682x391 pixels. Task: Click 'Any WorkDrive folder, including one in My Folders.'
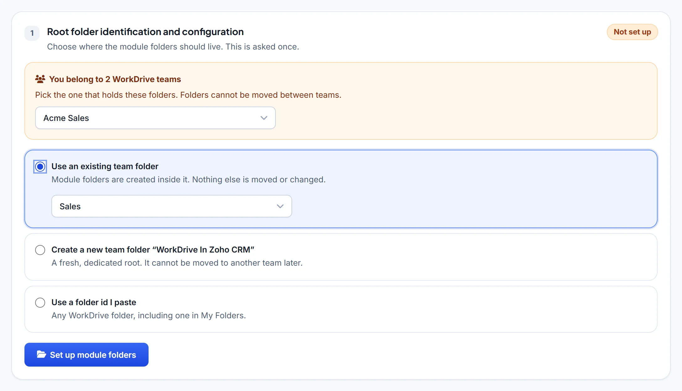tap(149, 315)
